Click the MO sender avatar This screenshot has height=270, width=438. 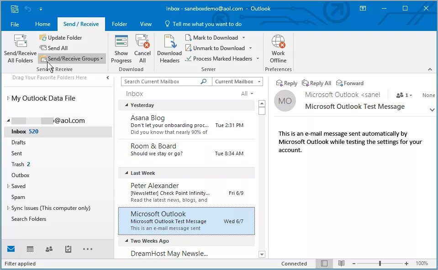[285, 101]
